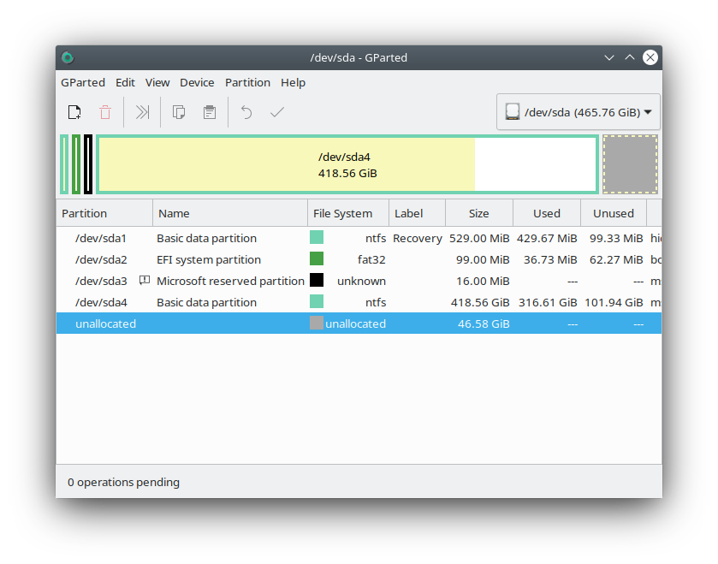Click the New partition toolbar icon
718x564 pixels.
(74, 112)
